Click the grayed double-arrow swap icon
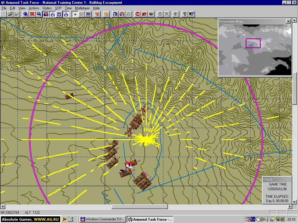The image size is (298, 223). (129, 14)
